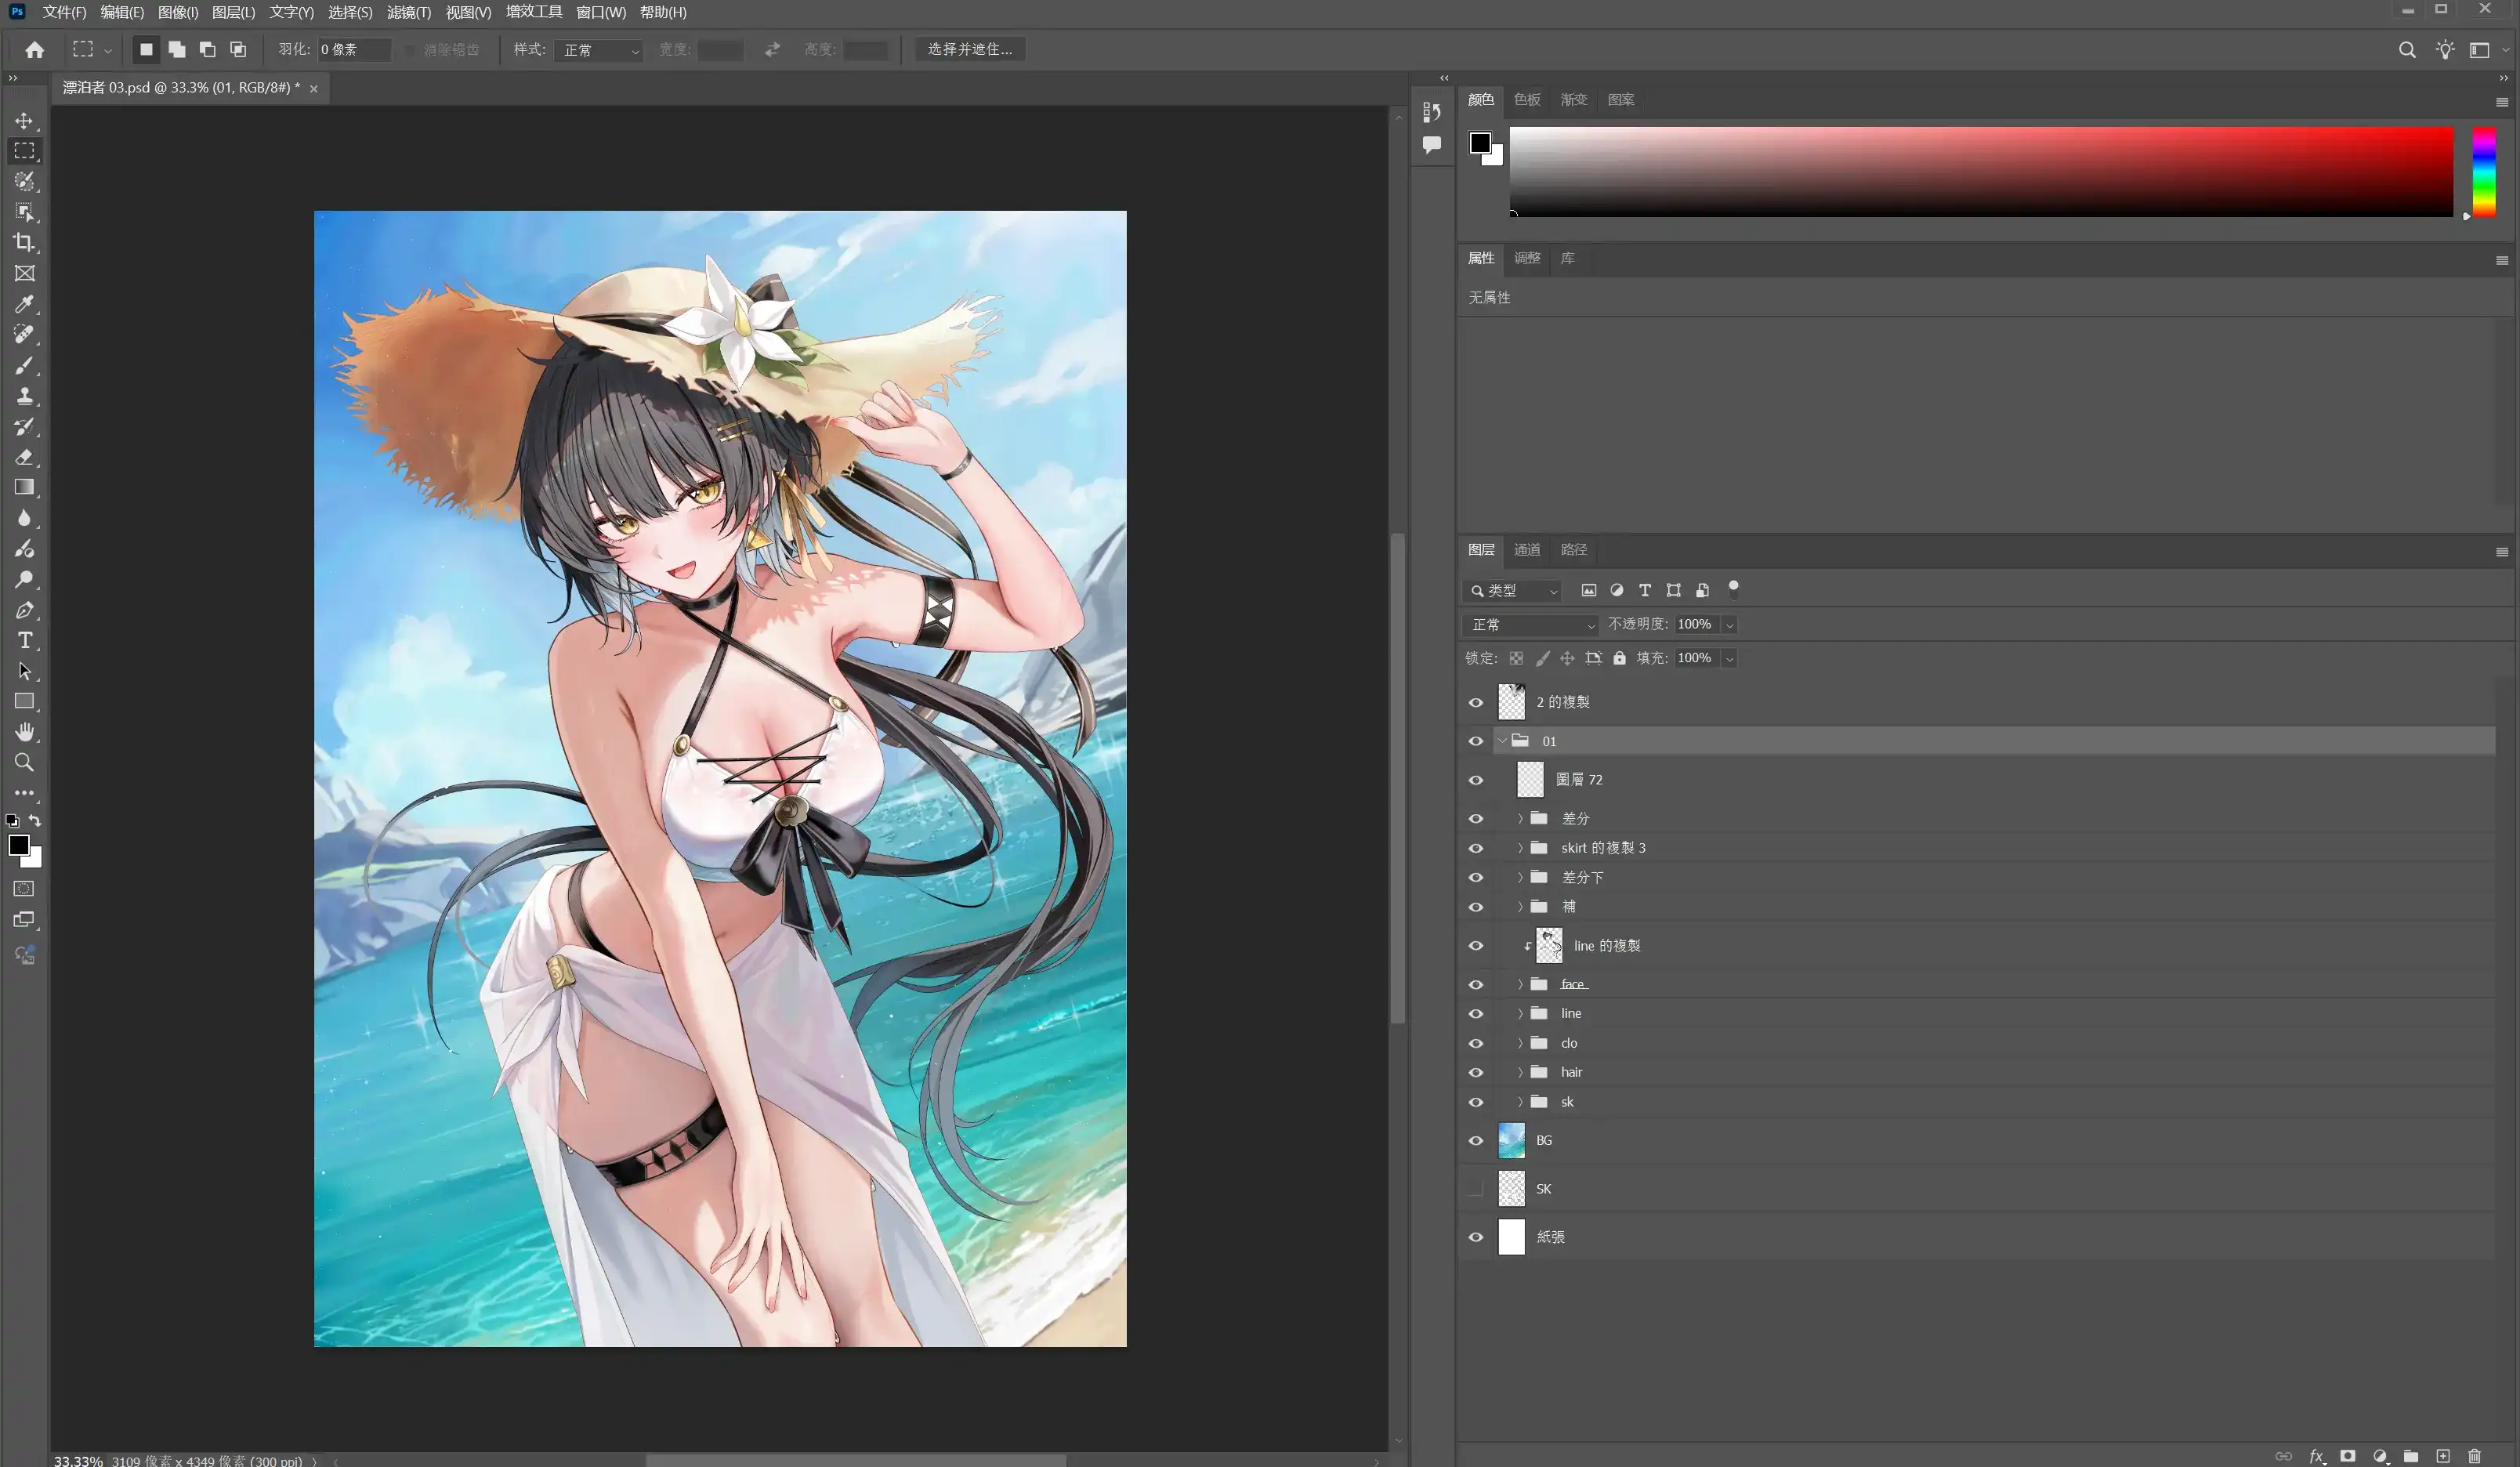Select the Brush tool
Image resolution: width=2520 pixels, height=1467 pixels.
24,366
